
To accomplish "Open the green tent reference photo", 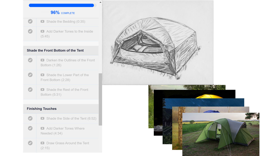I will [221, 134].
